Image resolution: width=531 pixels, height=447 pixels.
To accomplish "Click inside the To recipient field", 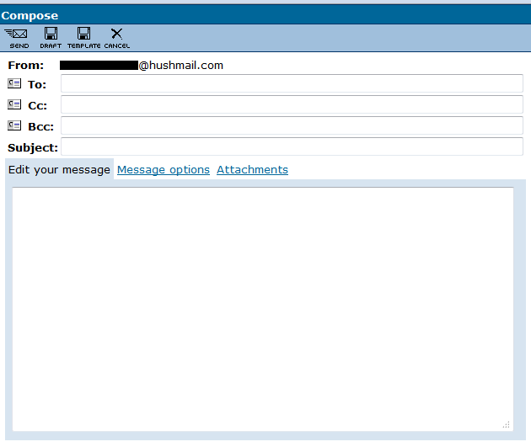I will [292, 83].
